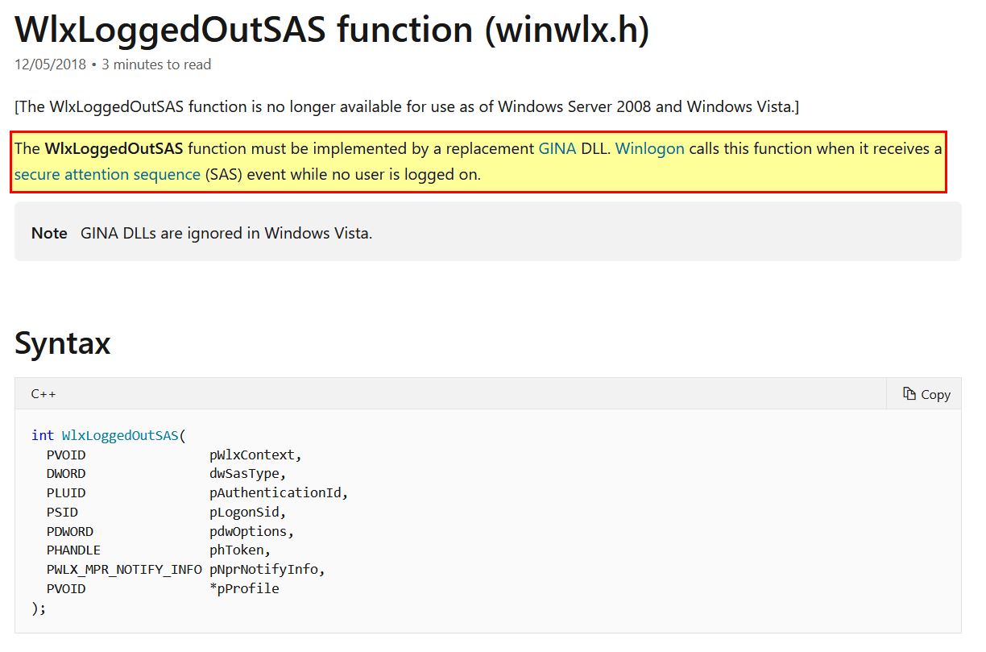Click the *pProfile parameter
Viewport: 986px width, 652px height.
coord(244,589)
